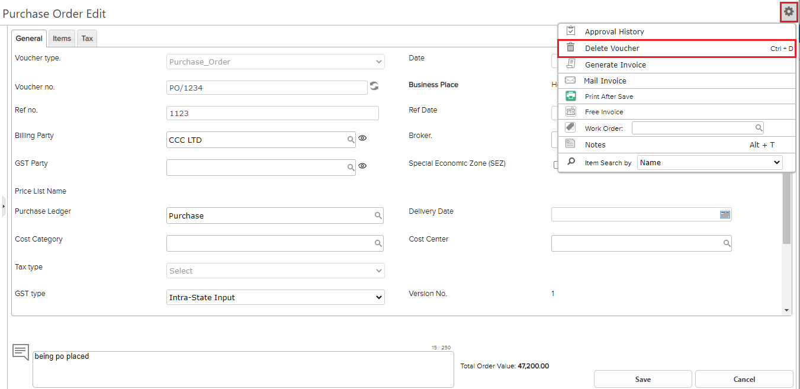
Task: Toggle the Special Economic Zone checkbox
Action: (x=555, y=165)
